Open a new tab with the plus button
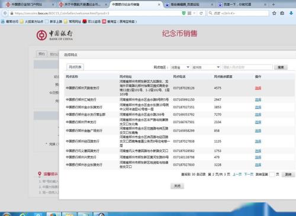 (274, 4)
